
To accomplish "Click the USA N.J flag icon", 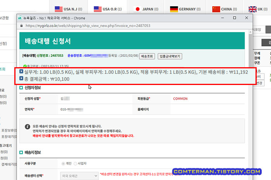I will 58,9.
